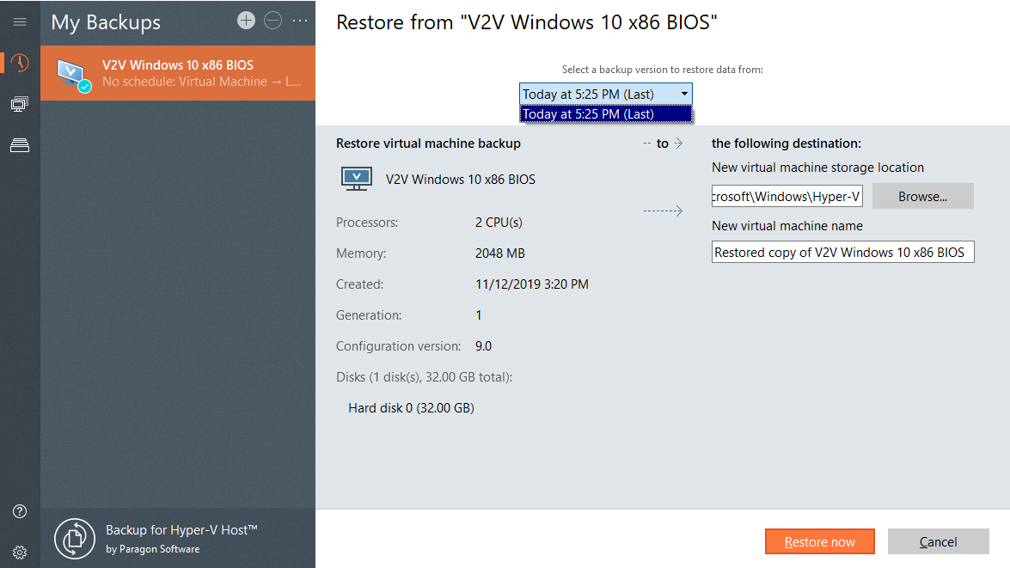Image resolution: width=1010 pixels, height=568 pixels.
Task: Open the settings gear icon
Action: 19,552
